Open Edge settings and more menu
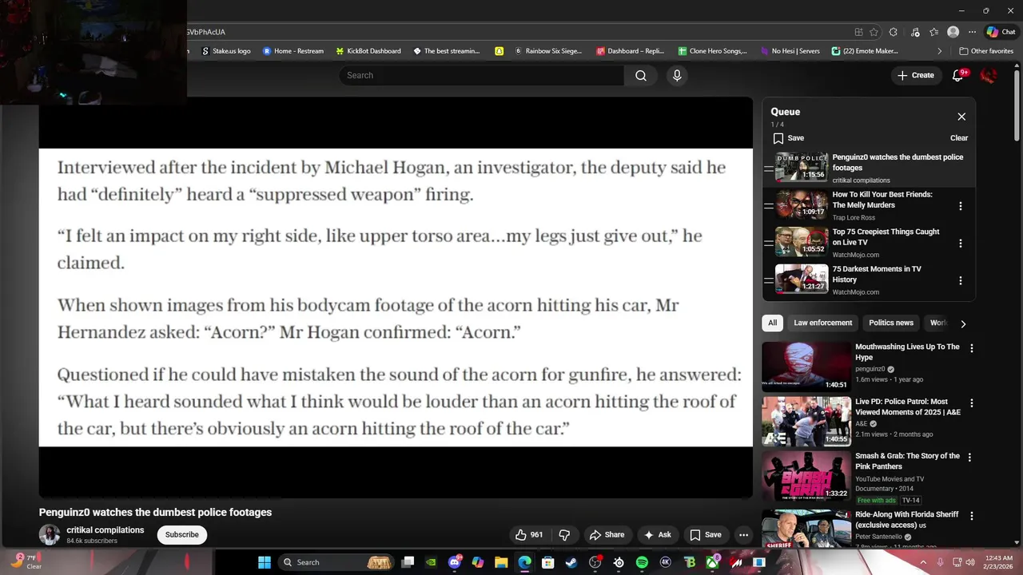 [x=972, y=32]
